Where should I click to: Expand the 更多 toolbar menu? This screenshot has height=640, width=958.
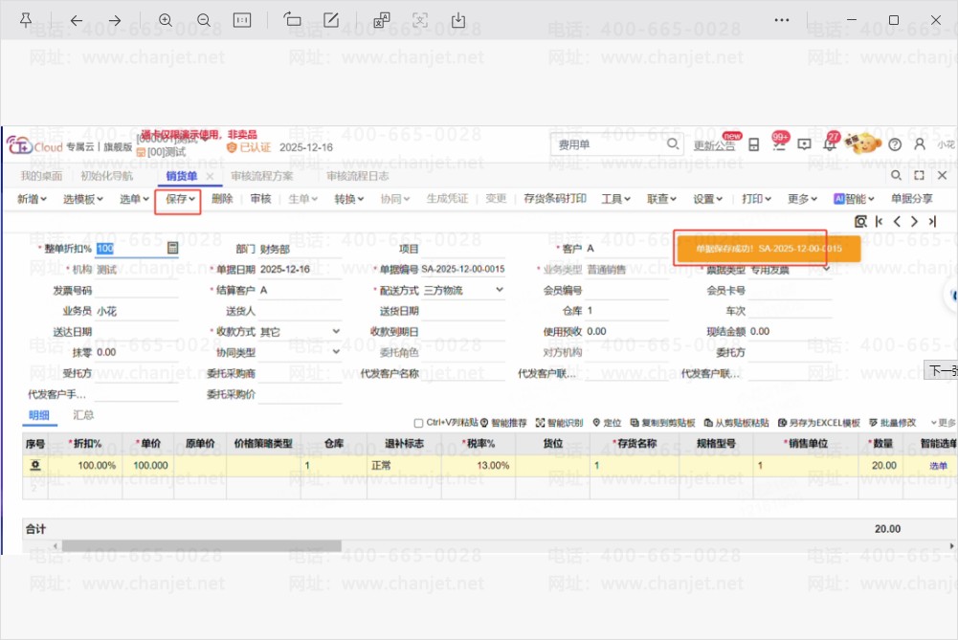coord(802,199)
